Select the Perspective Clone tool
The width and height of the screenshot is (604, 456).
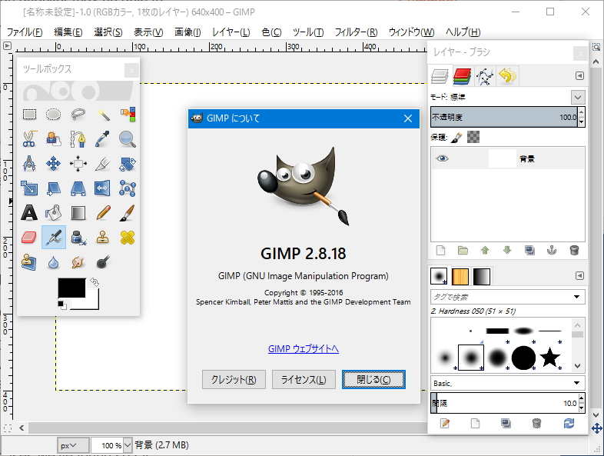(x=29, y=262)
